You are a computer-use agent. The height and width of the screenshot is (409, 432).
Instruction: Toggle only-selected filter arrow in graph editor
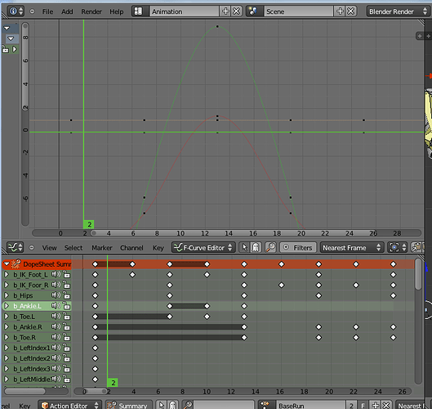pyautogui.click(x=244, y=248)
